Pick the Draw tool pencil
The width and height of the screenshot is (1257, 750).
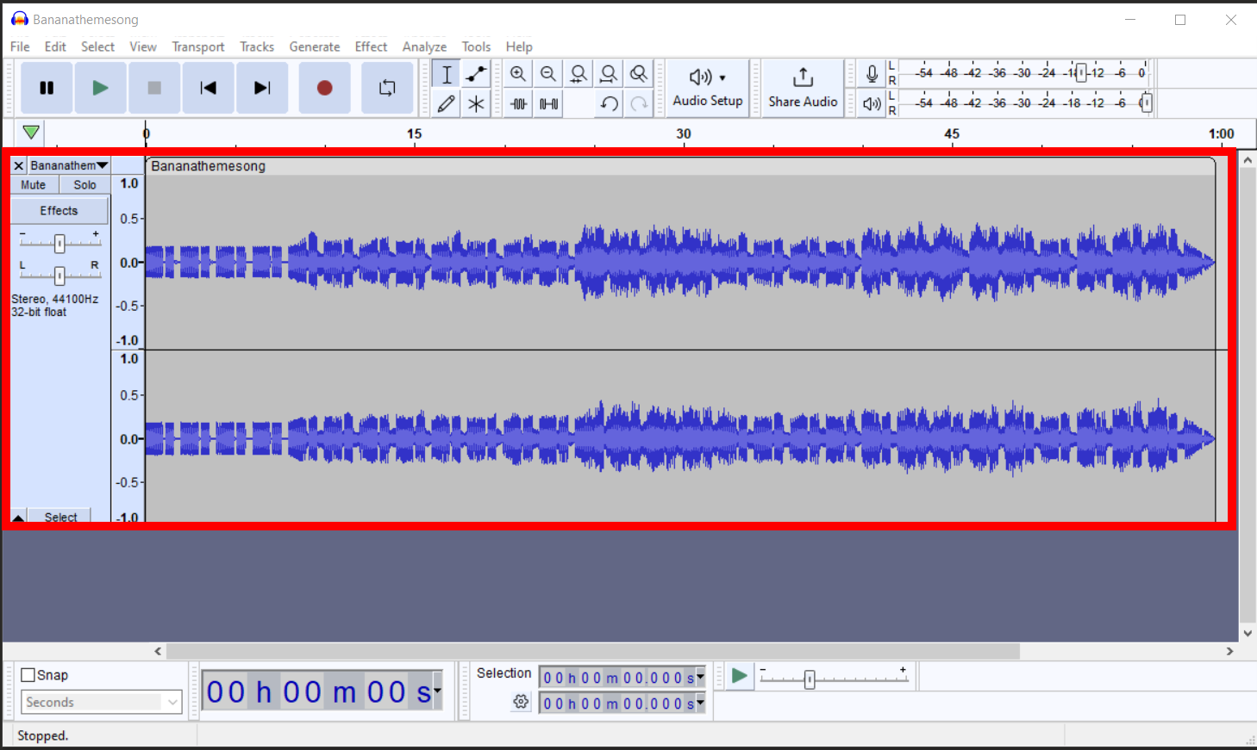tap(446, 103)
